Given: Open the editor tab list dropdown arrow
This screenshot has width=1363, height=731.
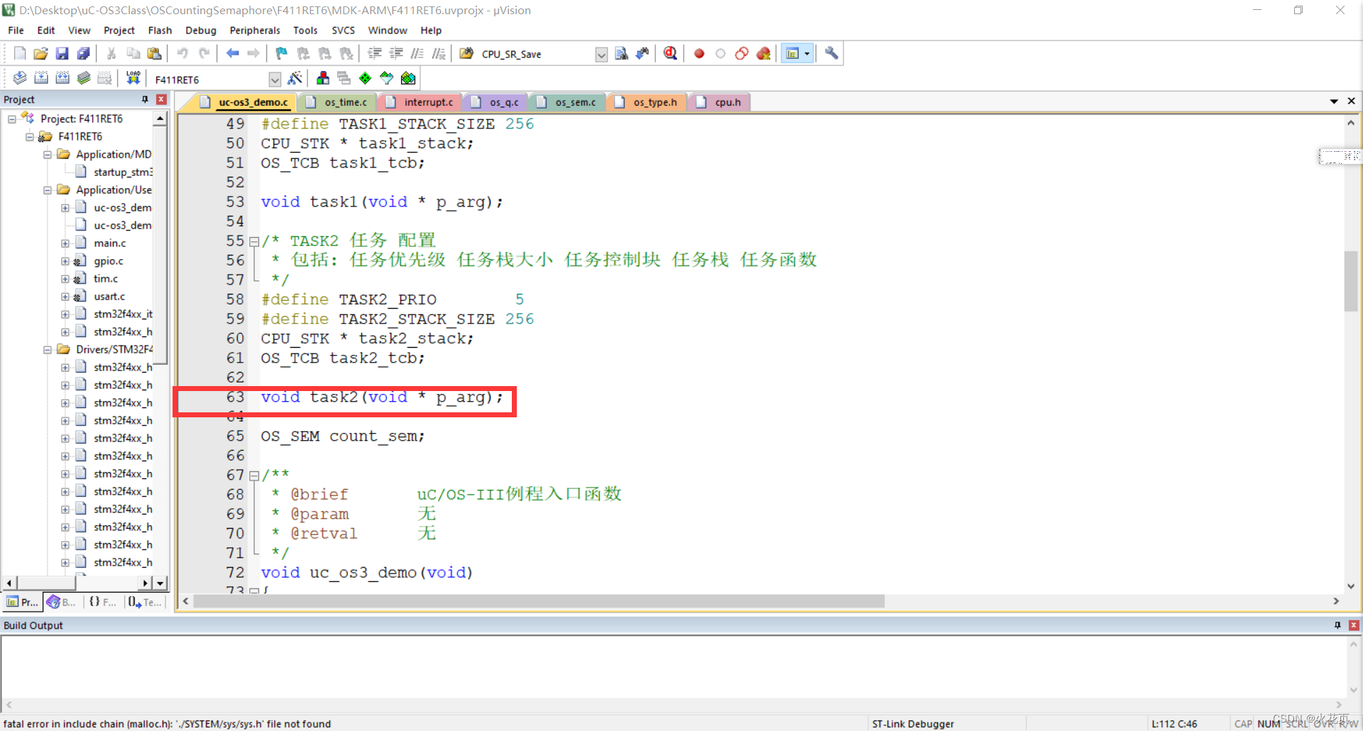Looking at the screenshot, I should pos(1334,101).
